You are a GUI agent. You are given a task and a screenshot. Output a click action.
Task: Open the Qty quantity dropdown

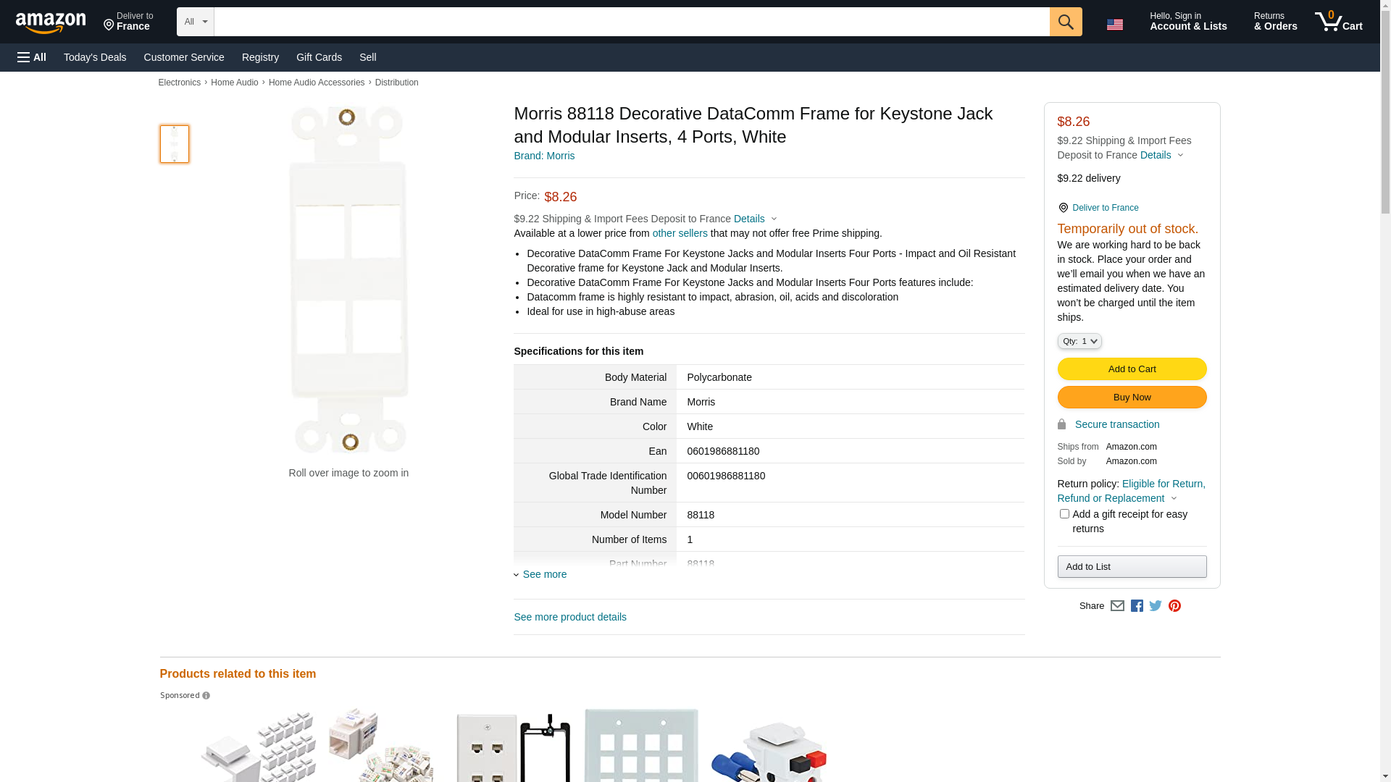(1079, 341)
